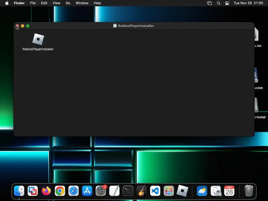Open Disk Utility from the Dock
The width and height of the screenshot is (268, 201).
tap(216, 191)
